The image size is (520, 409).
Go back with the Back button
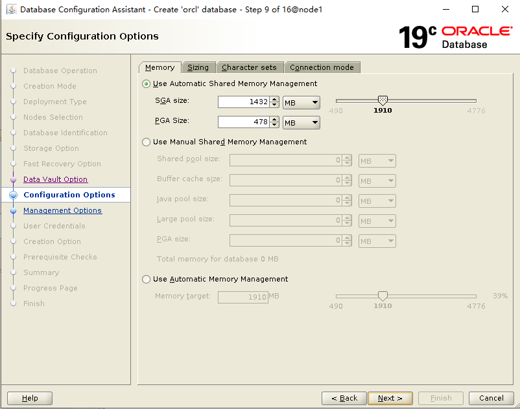coord(344,398)
